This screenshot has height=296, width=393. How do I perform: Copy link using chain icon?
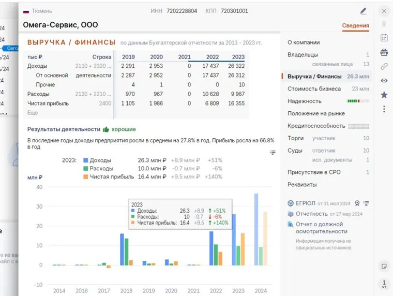click(x=384, y=66)
